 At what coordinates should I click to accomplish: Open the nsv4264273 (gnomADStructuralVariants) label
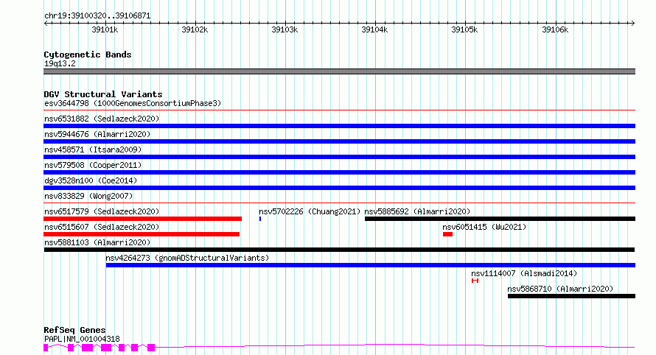[187, 258]
